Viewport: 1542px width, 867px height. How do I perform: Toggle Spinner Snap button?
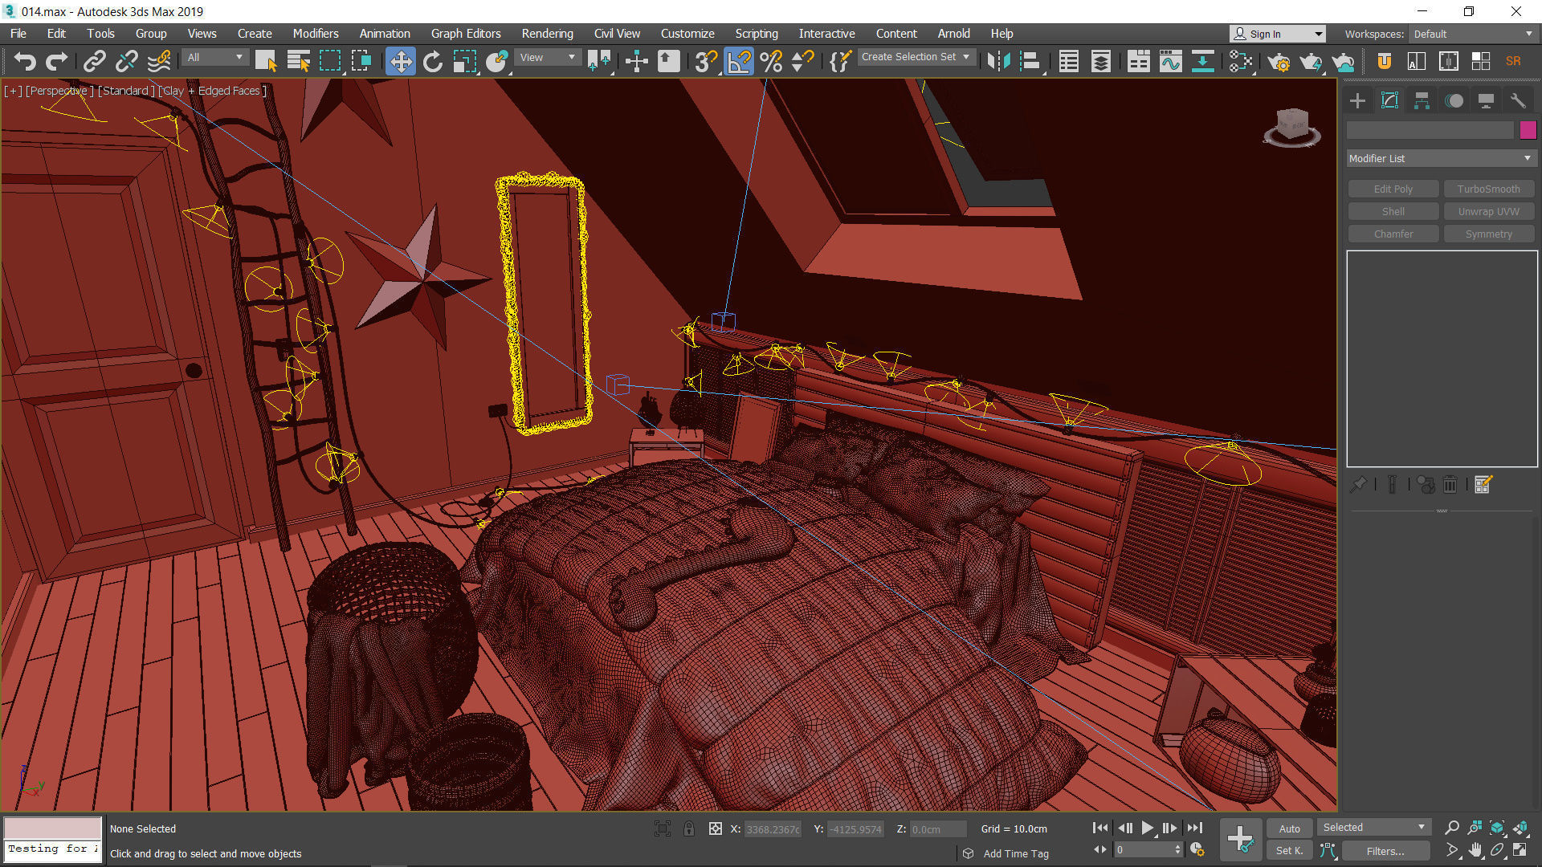tap(802, 61)
